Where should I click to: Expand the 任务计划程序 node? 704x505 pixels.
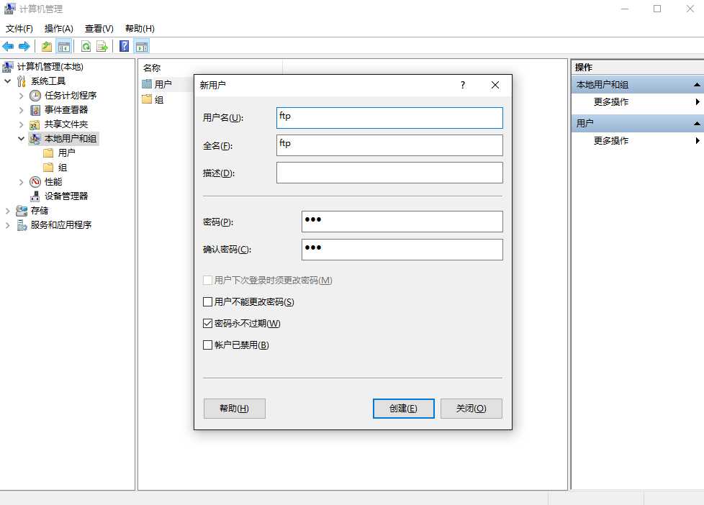coord(21,96)
